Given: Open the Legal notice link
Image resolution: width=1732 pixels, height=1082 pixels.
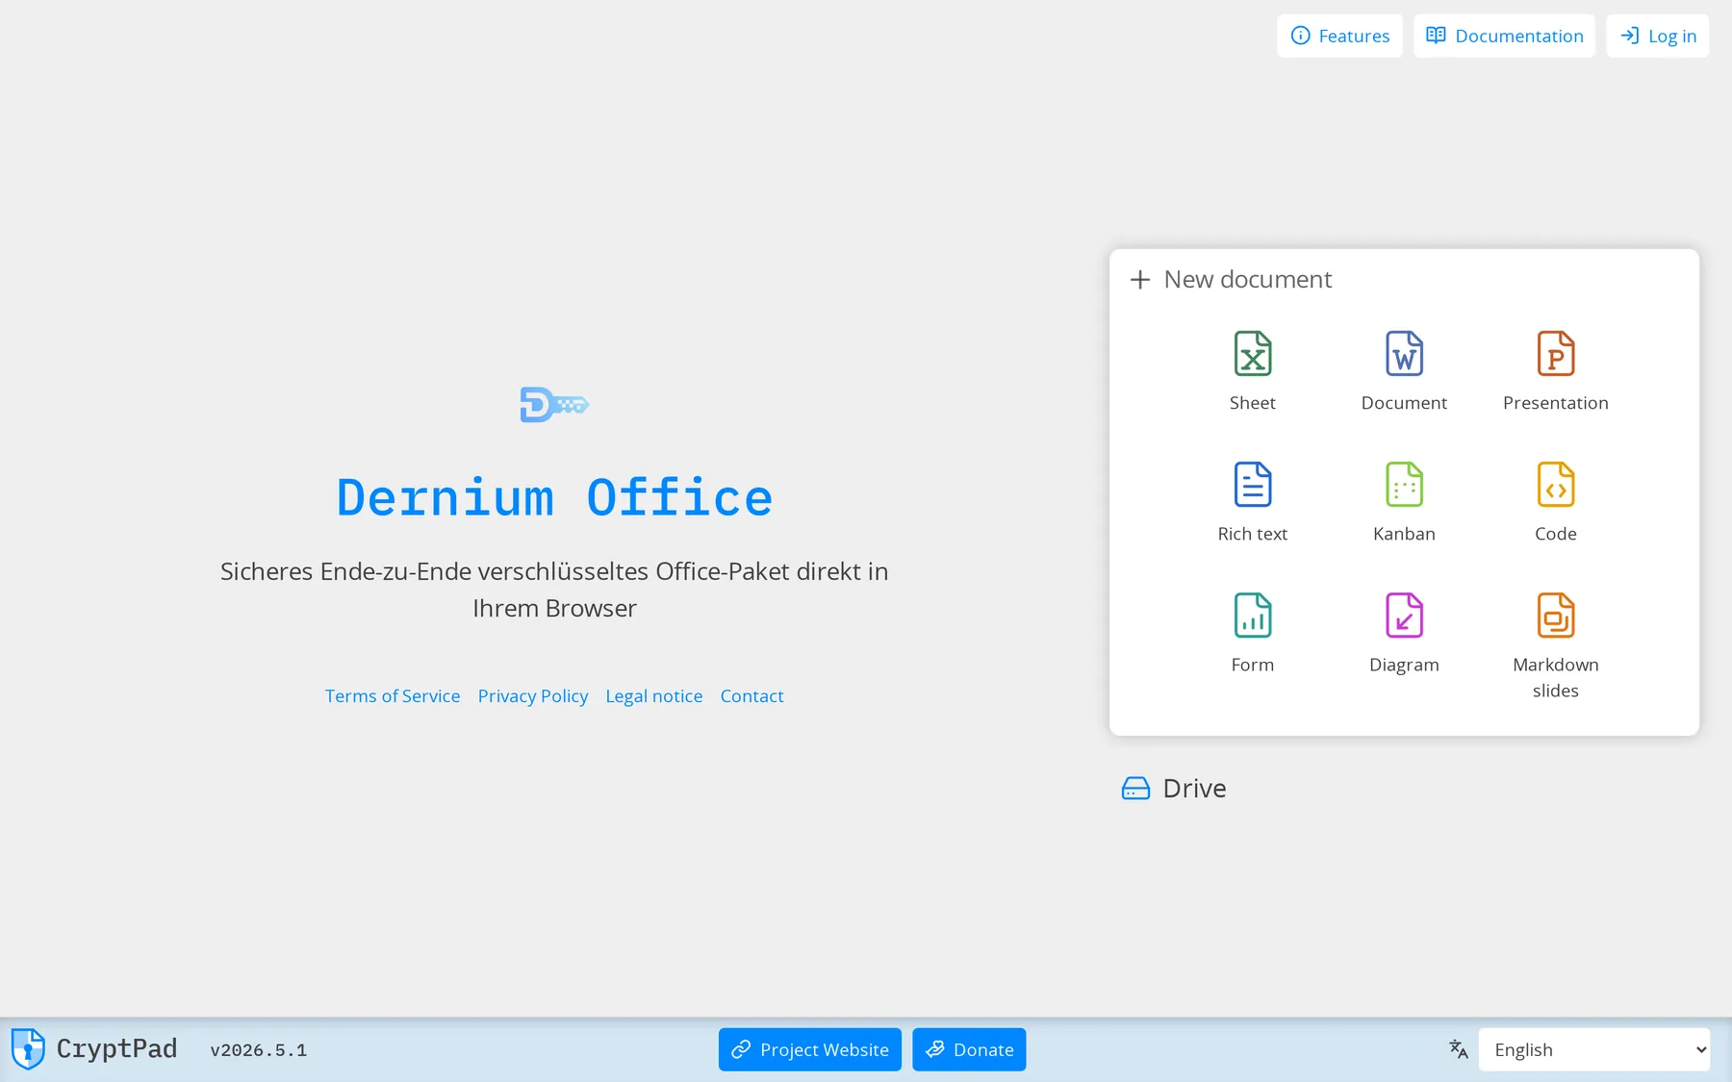Looking at the screenshot, I should [654, 696].
